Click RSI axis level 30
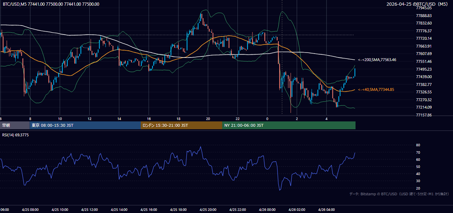453x213 pixels. (418, 181)
